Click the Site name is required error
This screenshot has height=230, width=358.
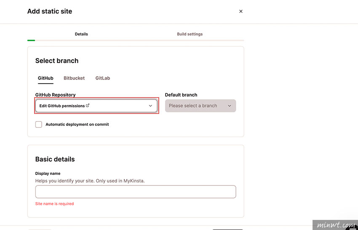(x=55, y=204)
